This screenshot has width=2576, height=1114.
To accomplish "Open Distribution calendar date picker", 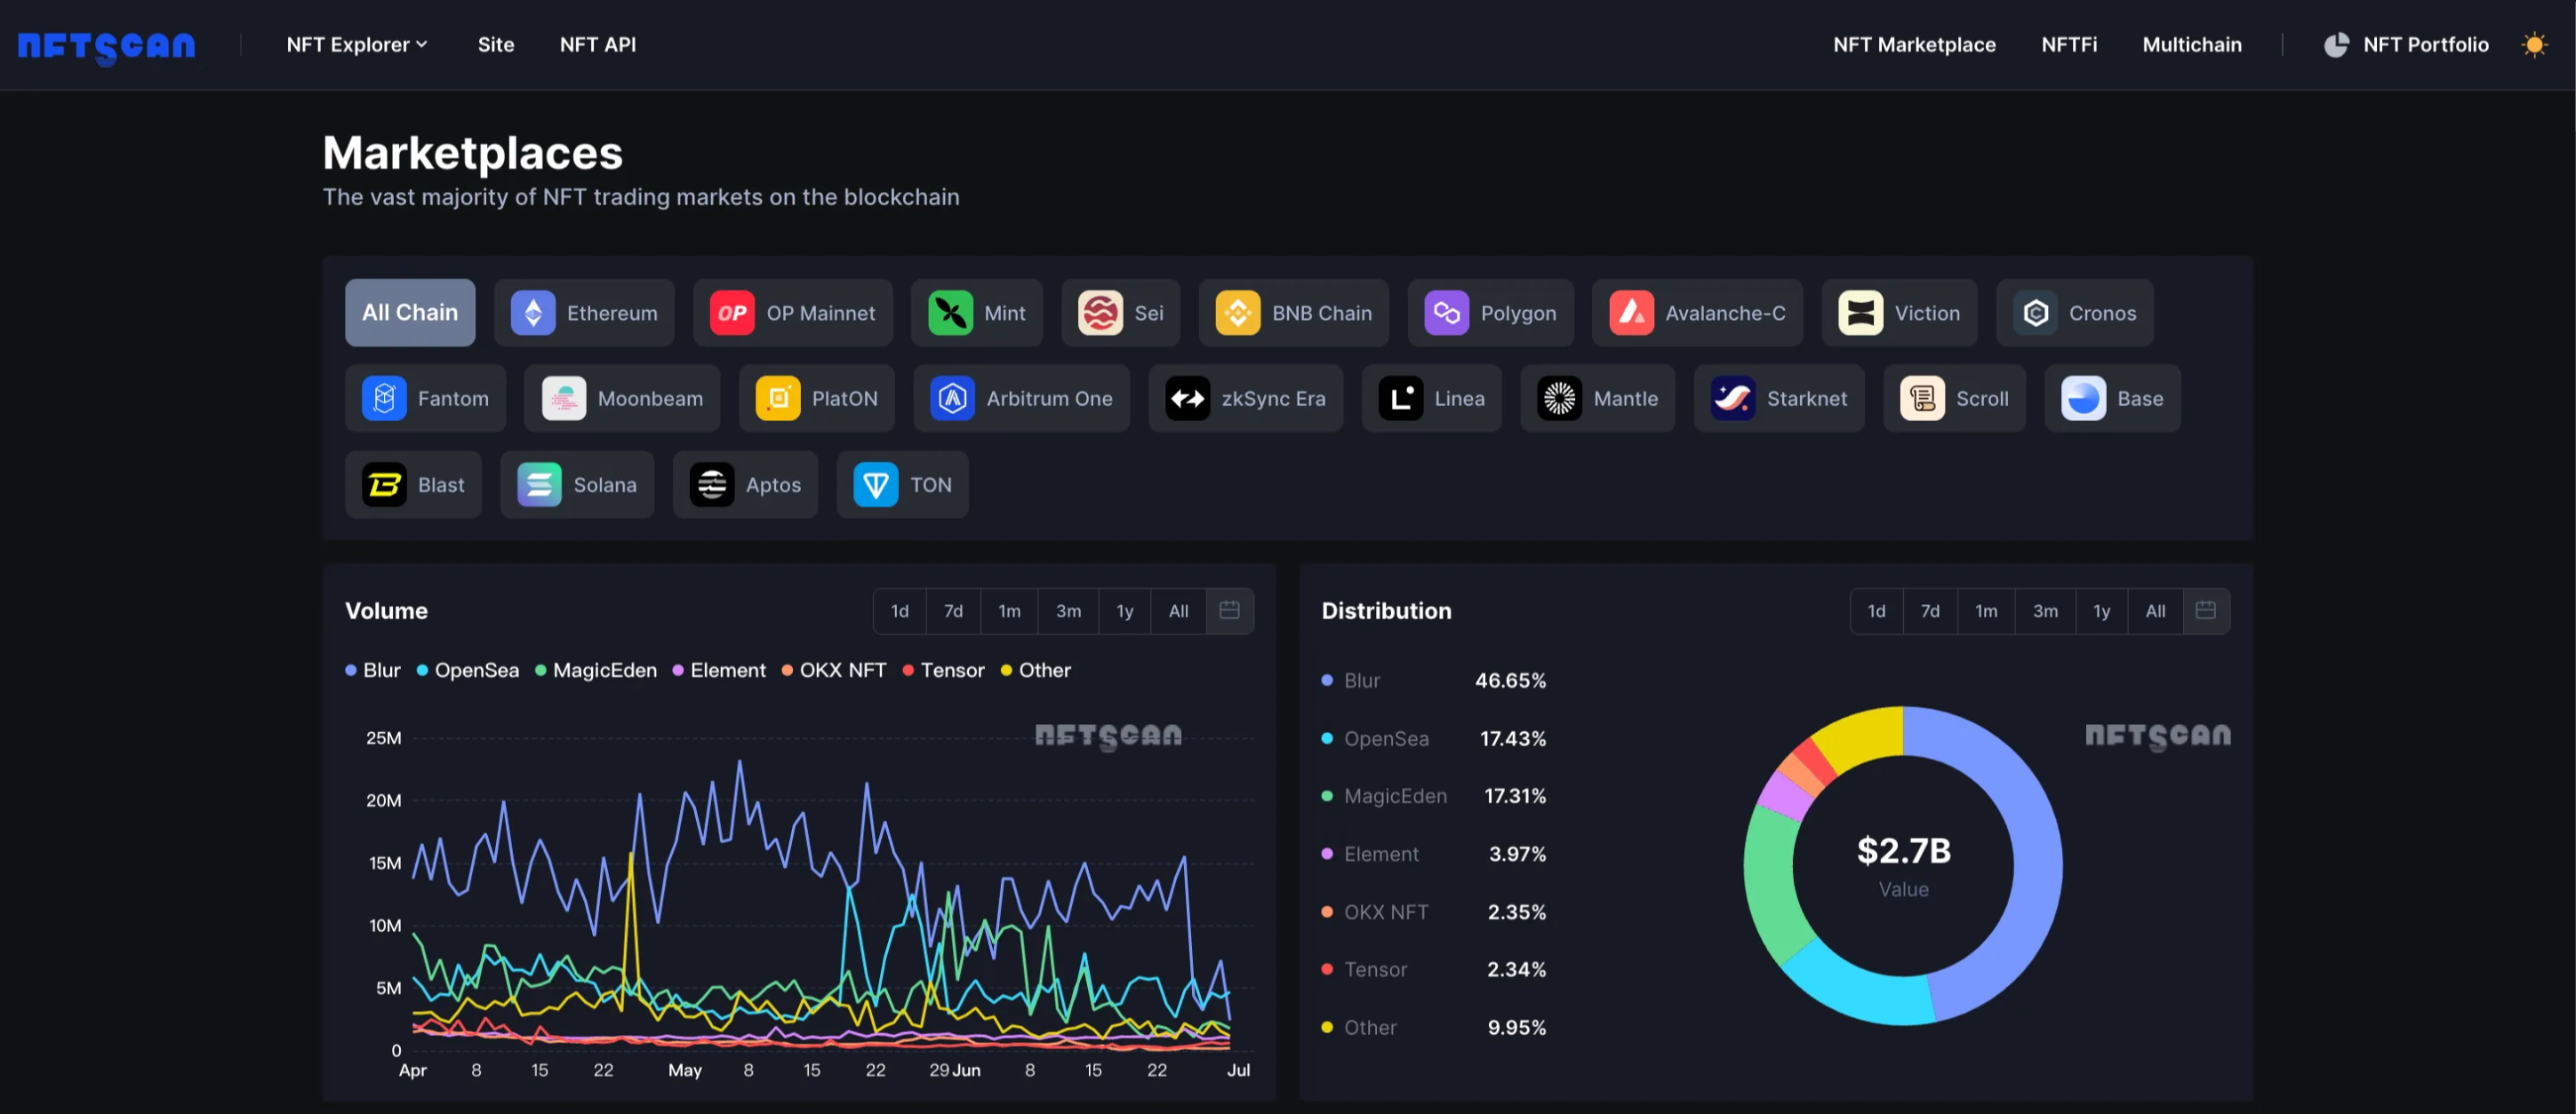I will coord(2205,610).
